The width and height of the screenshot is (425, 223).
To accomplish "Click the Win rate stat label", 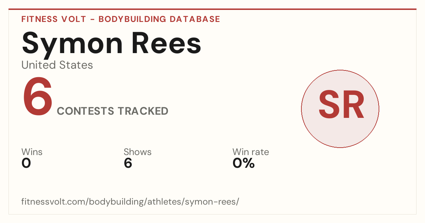I will click(251, 152).
